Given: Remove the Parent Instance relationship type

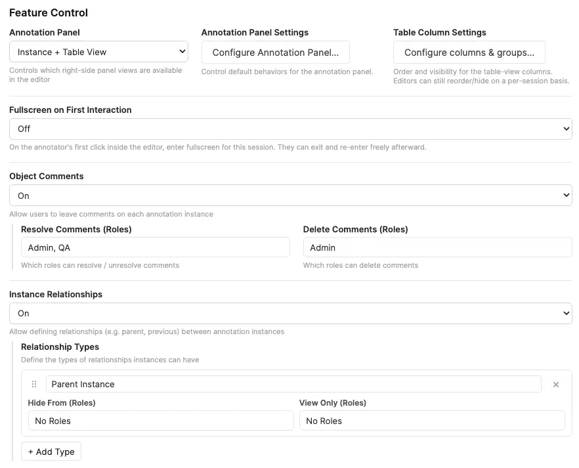Looking at the screenshot, I should [x=556, y=385].
